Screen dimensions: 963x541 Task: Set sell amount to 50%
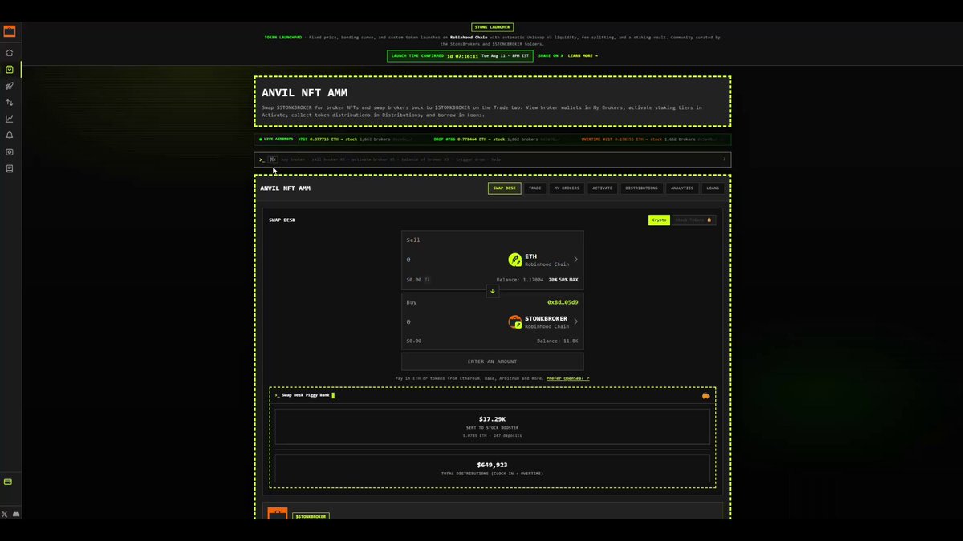pyautogui.click(x=563, y=280)
